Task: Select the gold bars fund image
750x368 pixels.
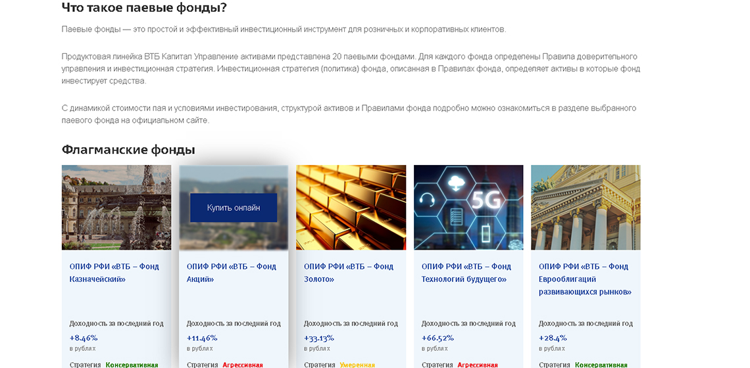Action: pos(351,207)
